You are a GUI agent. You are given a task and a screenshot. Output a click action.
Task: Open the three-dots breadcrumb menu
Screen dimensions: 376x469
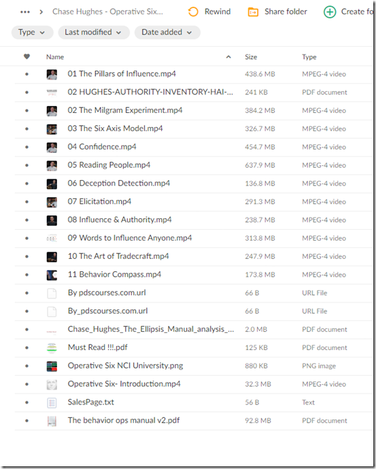click(25, 12)
